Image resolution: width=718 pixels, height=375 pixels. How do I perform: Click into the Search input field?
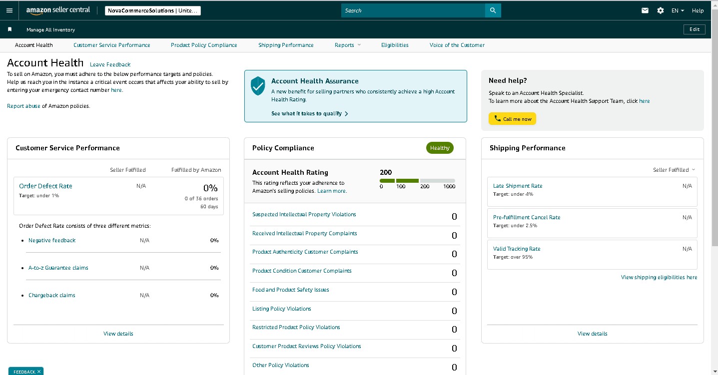[x=413, y=10]
